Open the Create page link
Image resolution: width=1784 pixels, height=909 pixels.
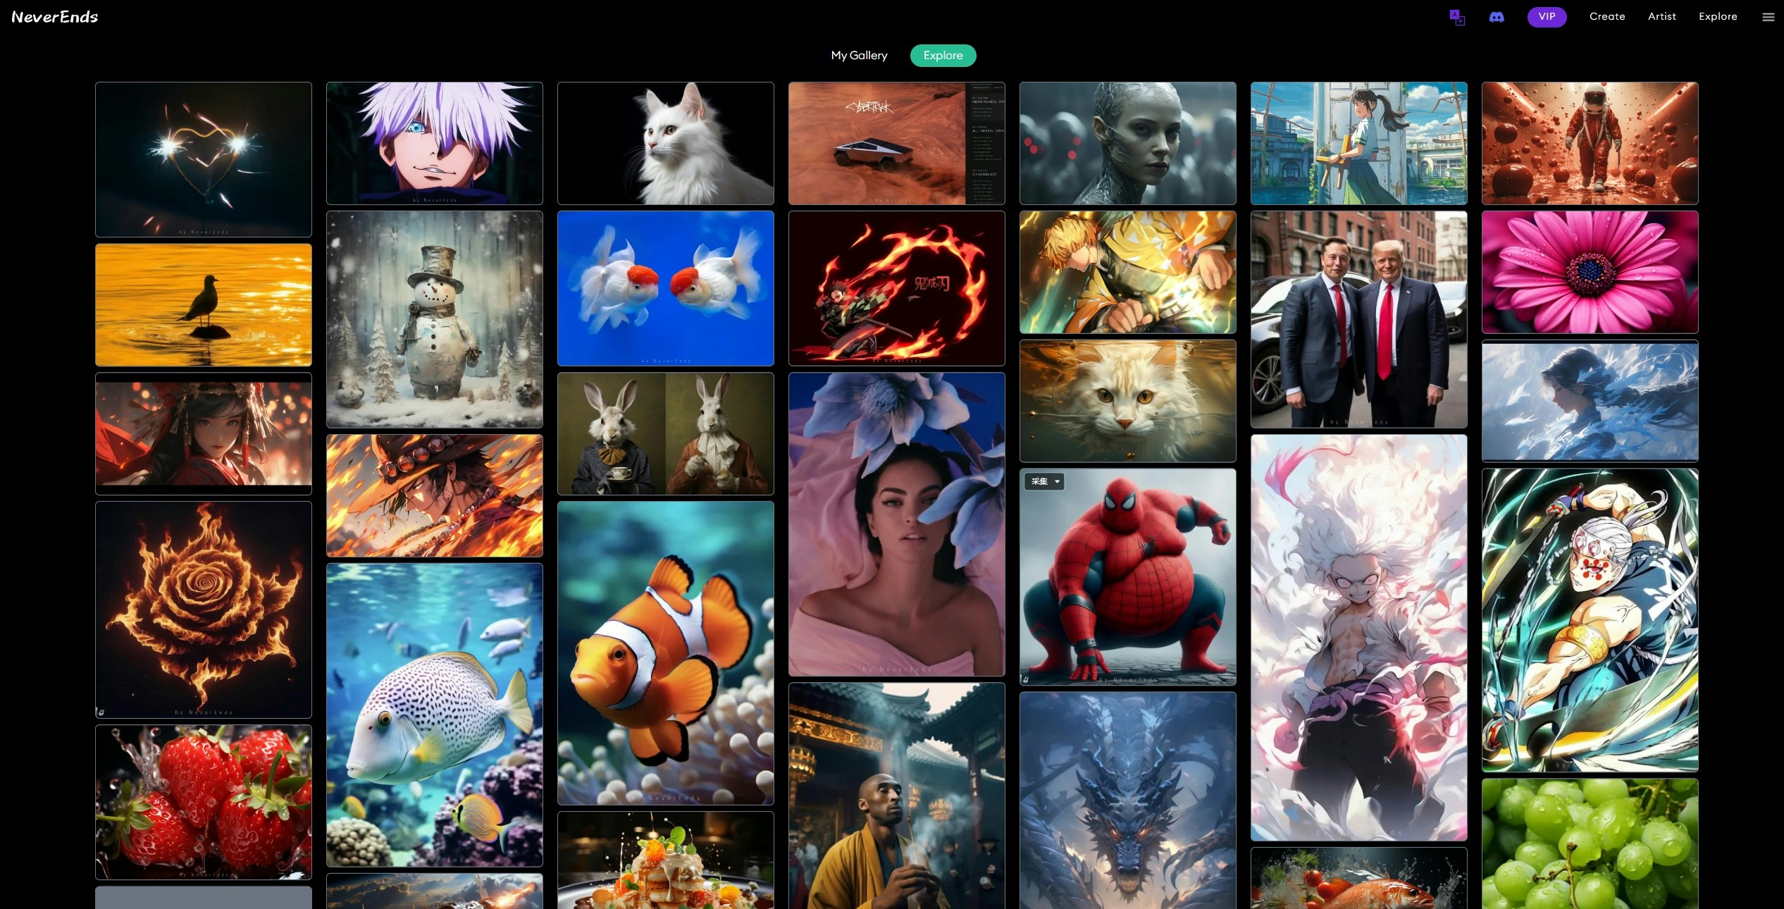1607,16
